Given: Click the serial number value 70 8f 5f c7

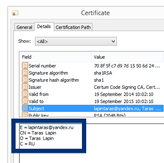Looking at the screenshot, I should [x=127, y=66].
